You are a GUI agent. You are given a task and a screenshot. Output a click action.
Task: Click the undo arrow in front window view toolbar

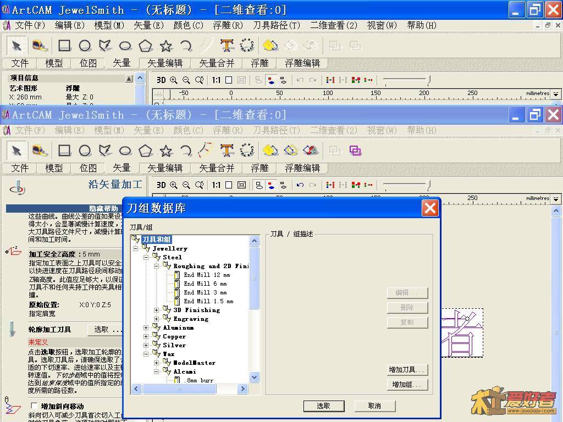[x=300, y=185]
